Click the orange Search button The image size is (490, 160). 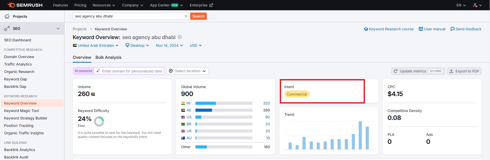[x=198, y=16]
